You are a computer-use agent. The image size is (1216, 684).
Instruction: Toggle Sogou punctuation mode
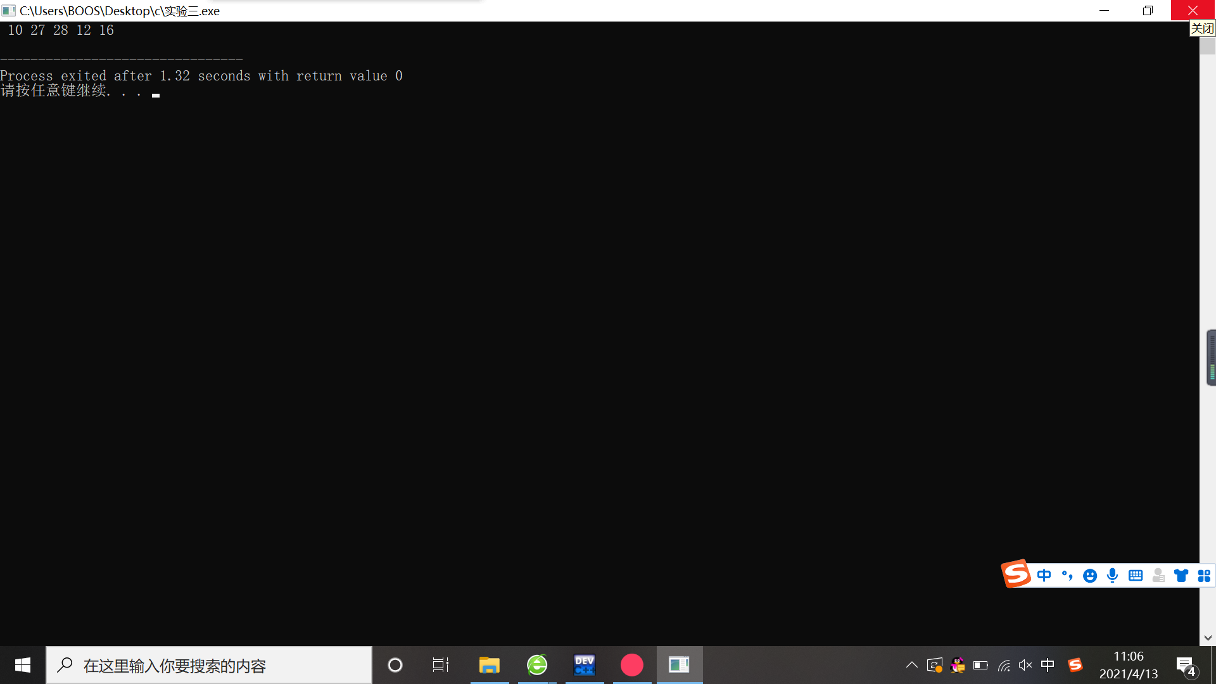[1067, 575]
